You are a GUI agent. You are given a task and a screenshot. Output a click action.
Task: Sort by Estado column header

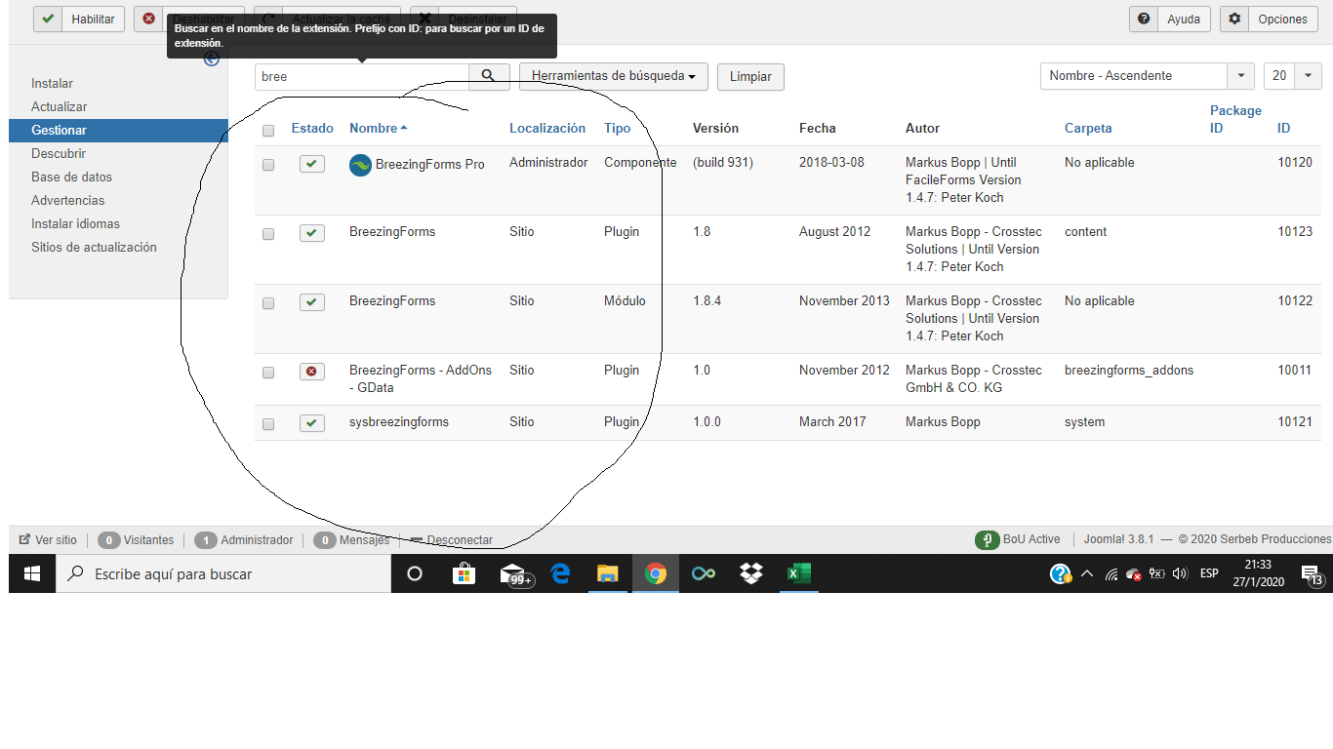[312, 129]
